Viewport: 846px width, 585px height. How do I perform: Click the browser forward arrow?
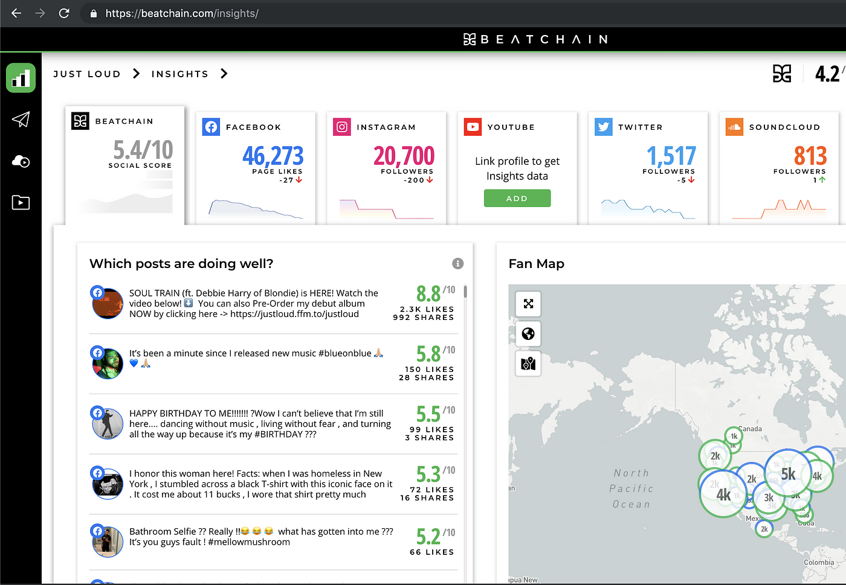[x=40, y=13]
